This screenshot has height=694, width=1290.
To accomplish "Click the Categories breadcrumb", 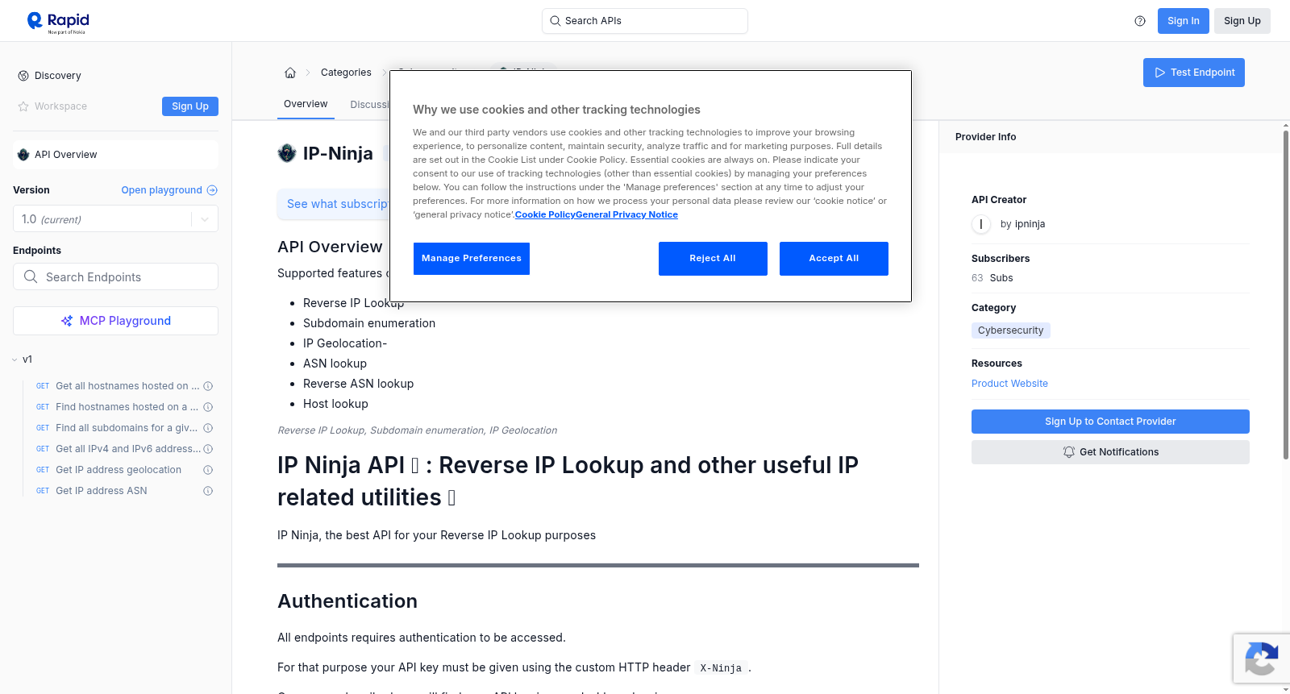I will tap(346, 73).
